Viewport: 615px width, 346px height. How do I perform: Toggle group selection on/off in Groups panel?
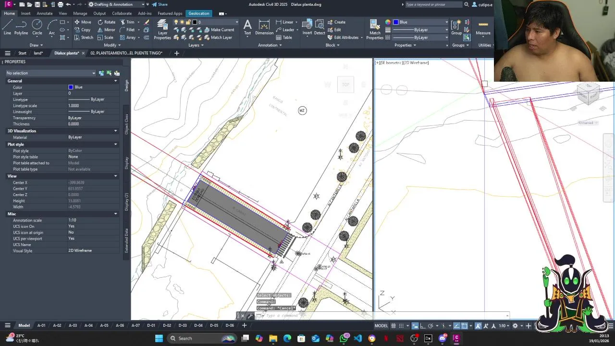point(467,37)
